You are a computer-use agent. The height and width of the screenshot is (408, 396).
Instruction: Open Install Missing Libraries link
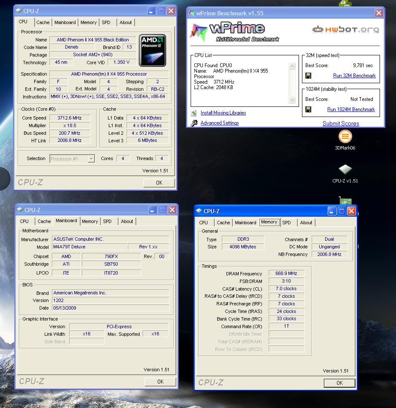click(223, 113)
